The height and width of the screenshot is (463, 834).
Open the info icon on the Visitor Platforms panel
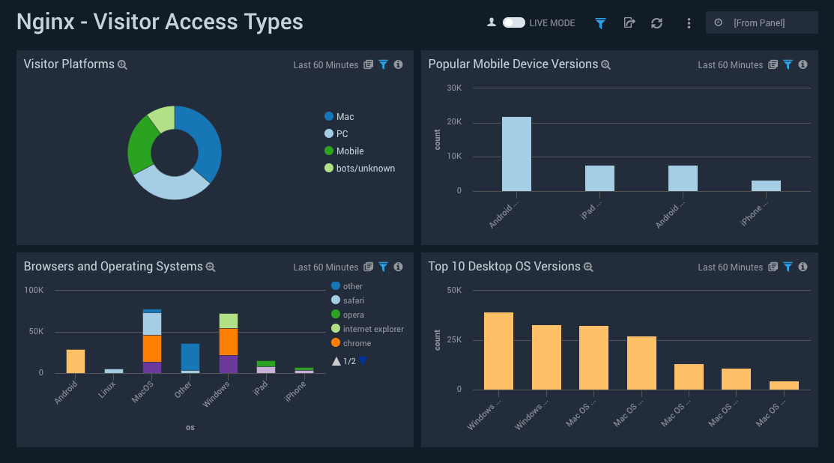[398, 64]
